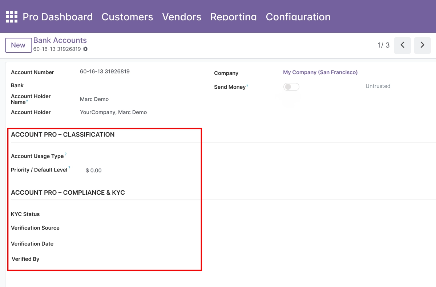Click the KYC Status label
Image resolution: width=436 pixels, height=287 pixels.
[x=25, y=214]
